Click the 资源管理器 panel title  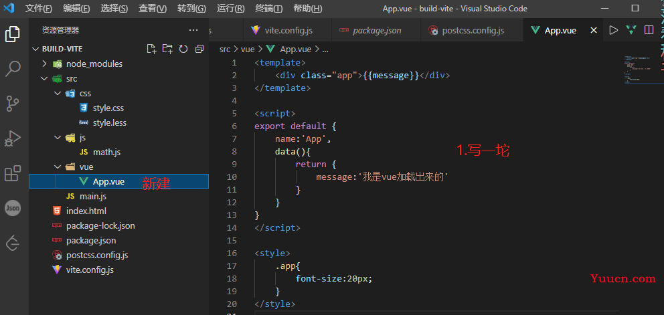(x=60, y=31)
